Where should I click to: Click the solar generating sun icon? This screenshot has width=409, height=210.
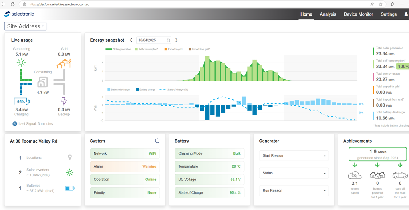click(x=21, y=63)
